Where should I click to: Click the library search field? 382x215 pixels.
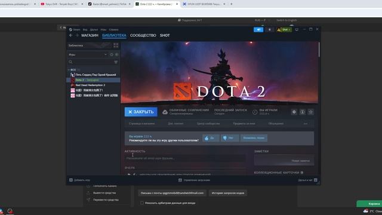click(x=91, y=62)
